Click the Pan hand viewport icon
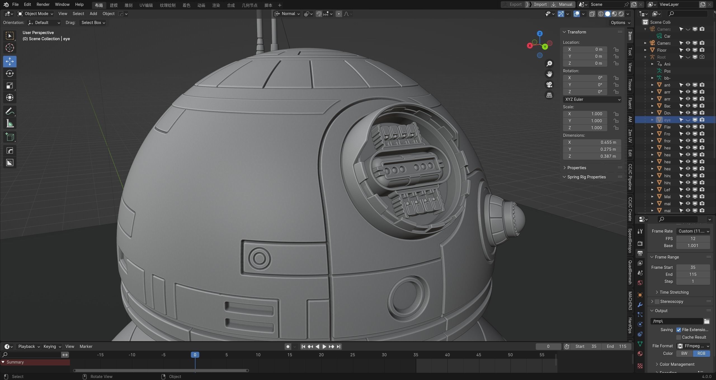Image resolution: width=716 pixels, height=380 pixels. pos(549,74)
